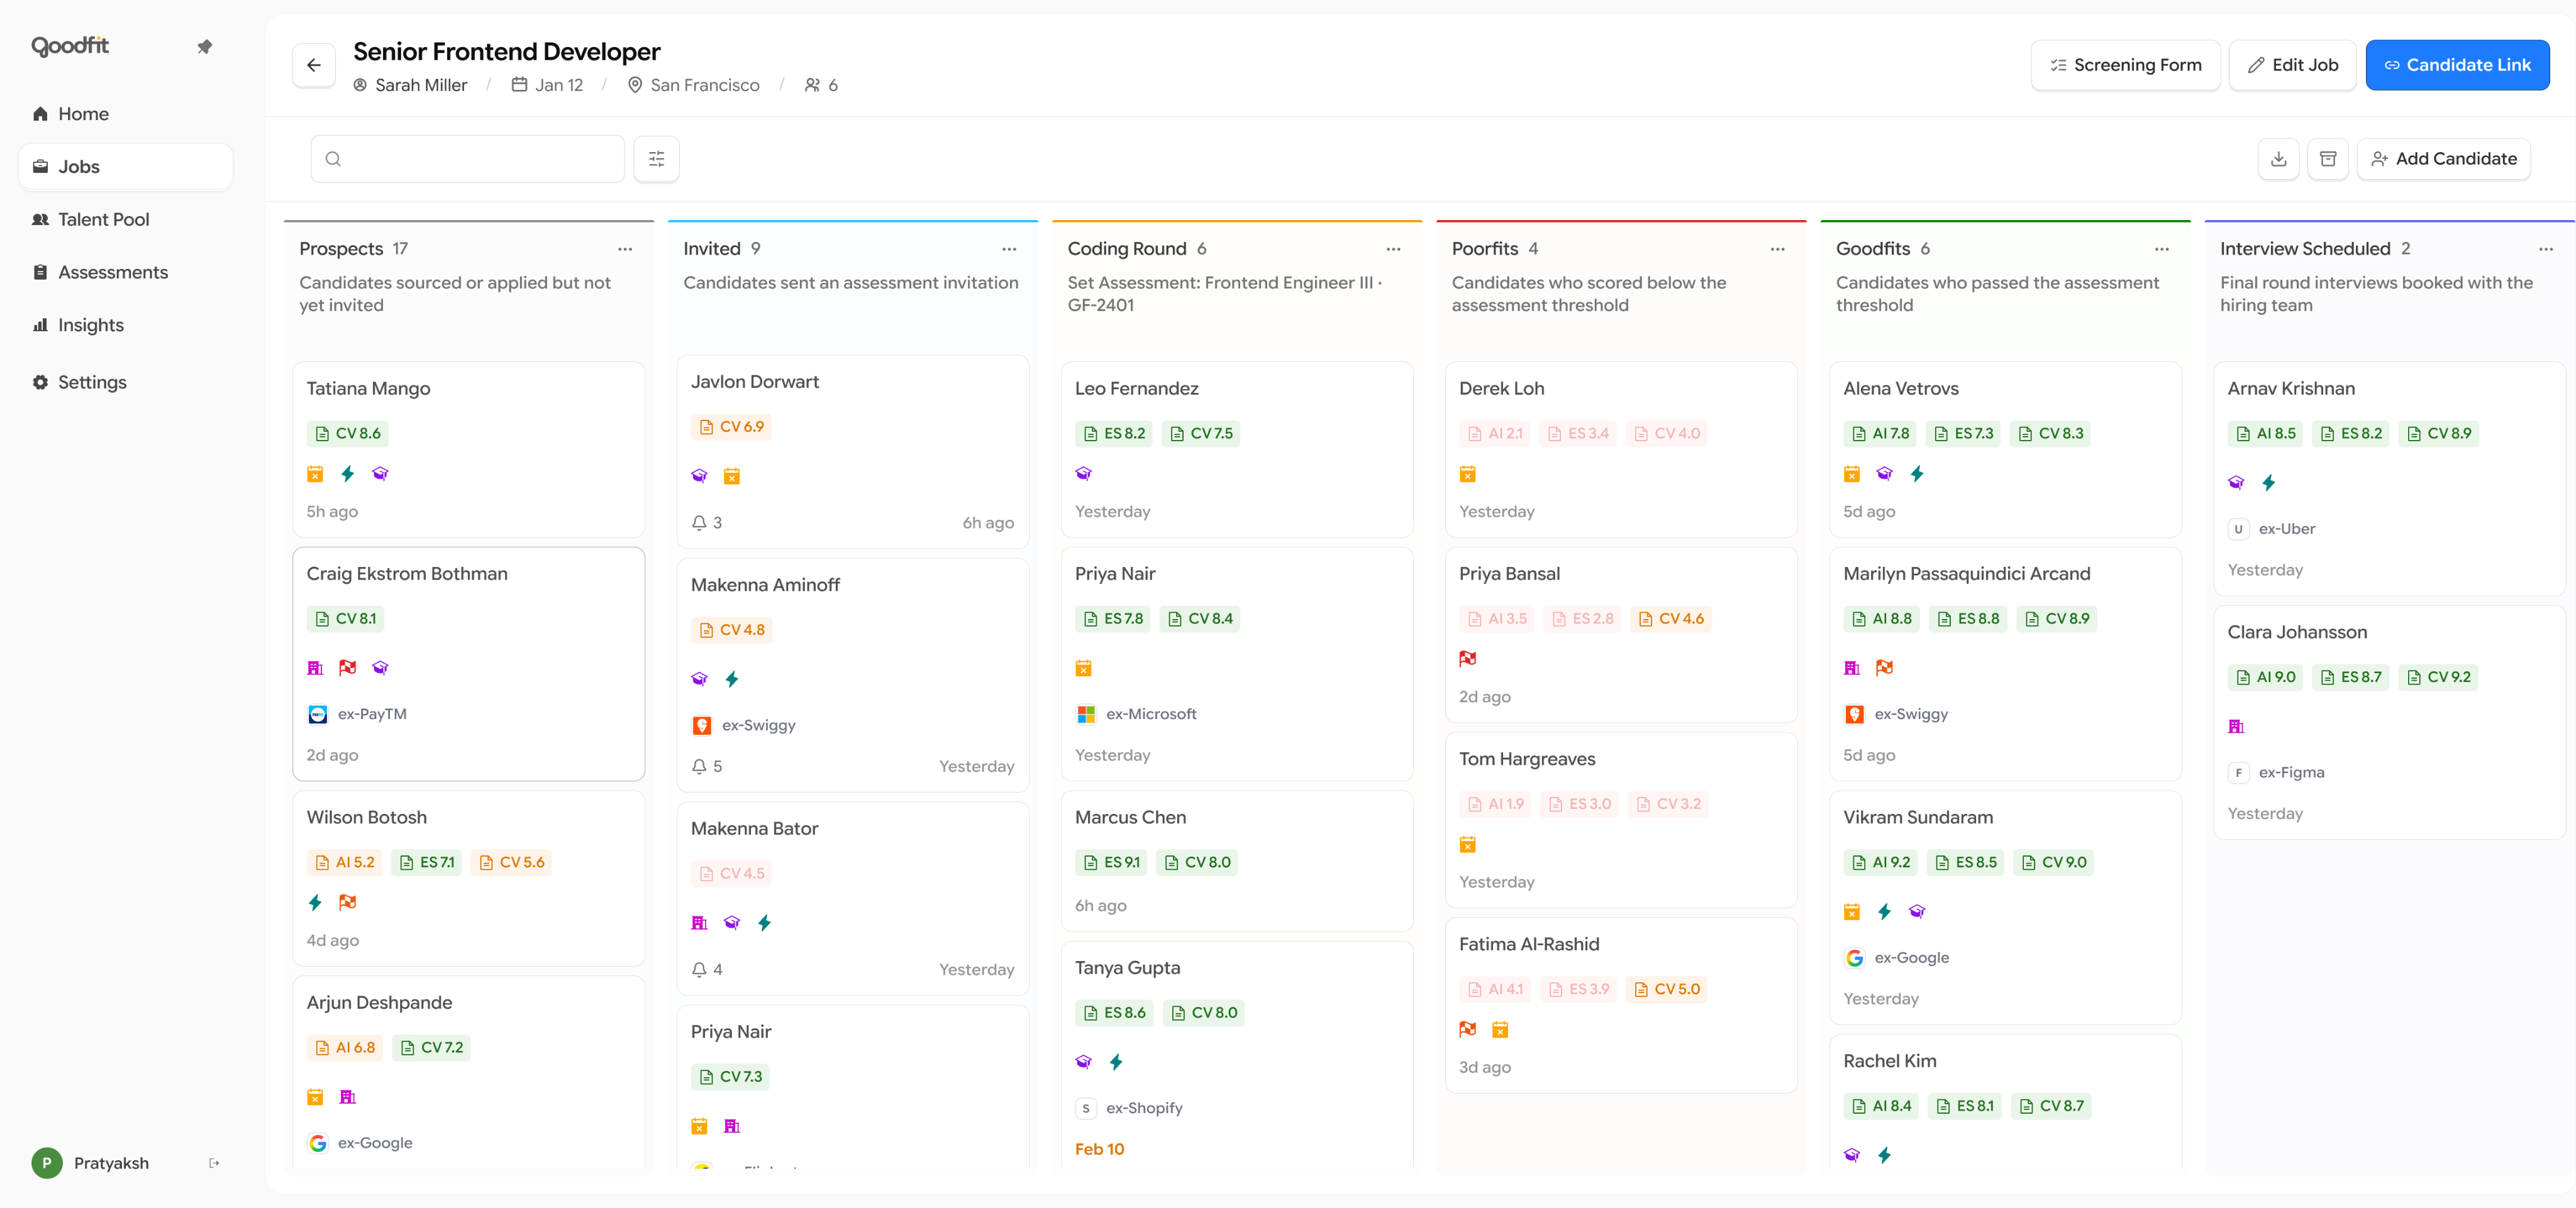The height and width of the screenshot is (1208, 2576).
Task: Click the flag icon on Priya Bansal card
Action: 1467,659
